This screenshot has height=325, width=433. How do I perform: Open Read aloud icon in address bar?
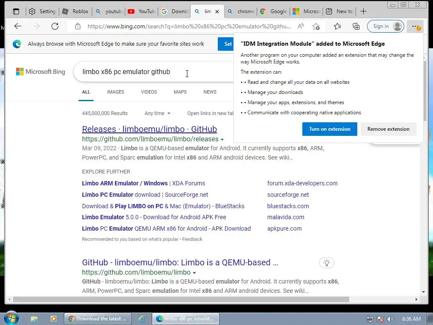[301, 26]
